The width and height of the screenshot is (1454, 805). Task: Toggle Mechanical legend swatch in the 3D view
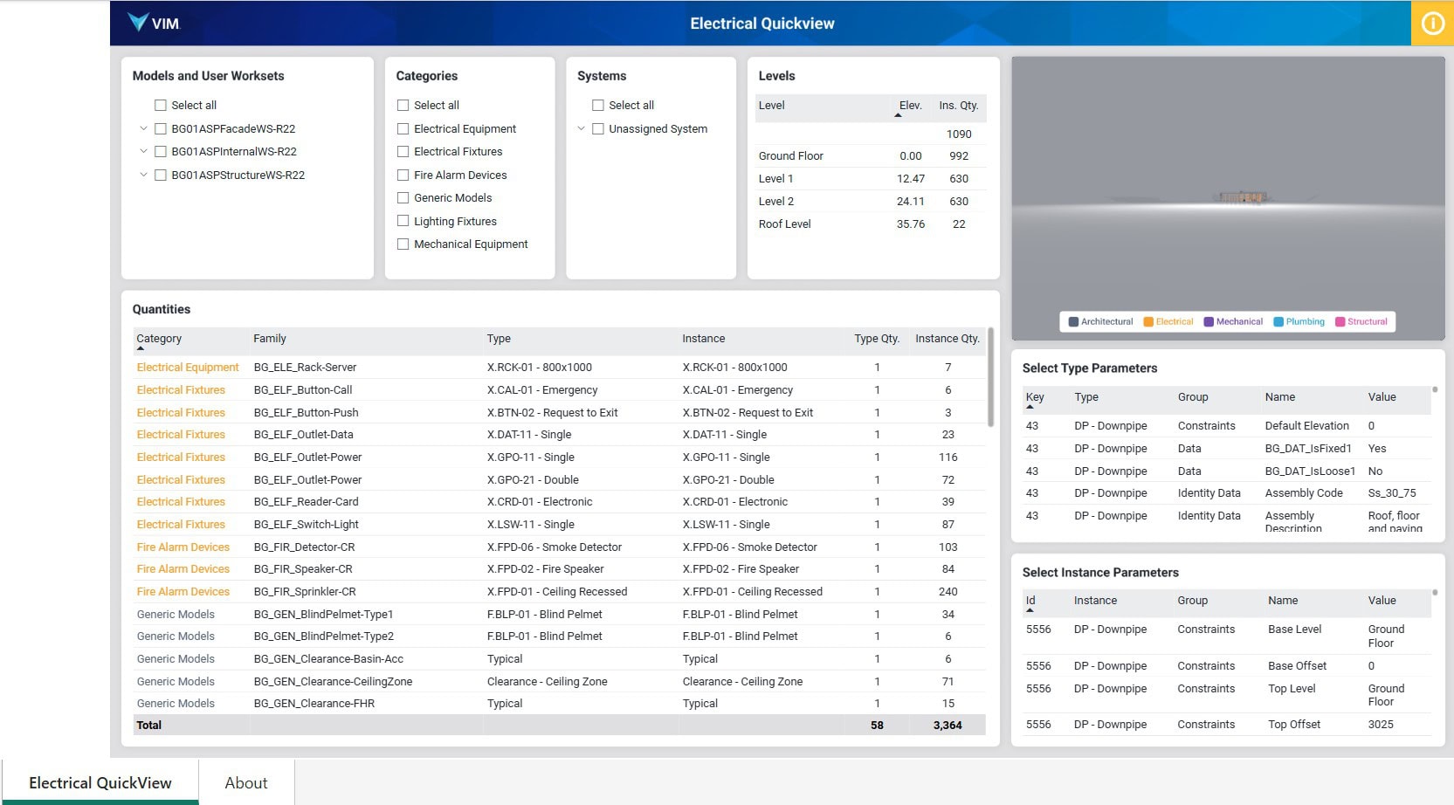[1209, 321]
